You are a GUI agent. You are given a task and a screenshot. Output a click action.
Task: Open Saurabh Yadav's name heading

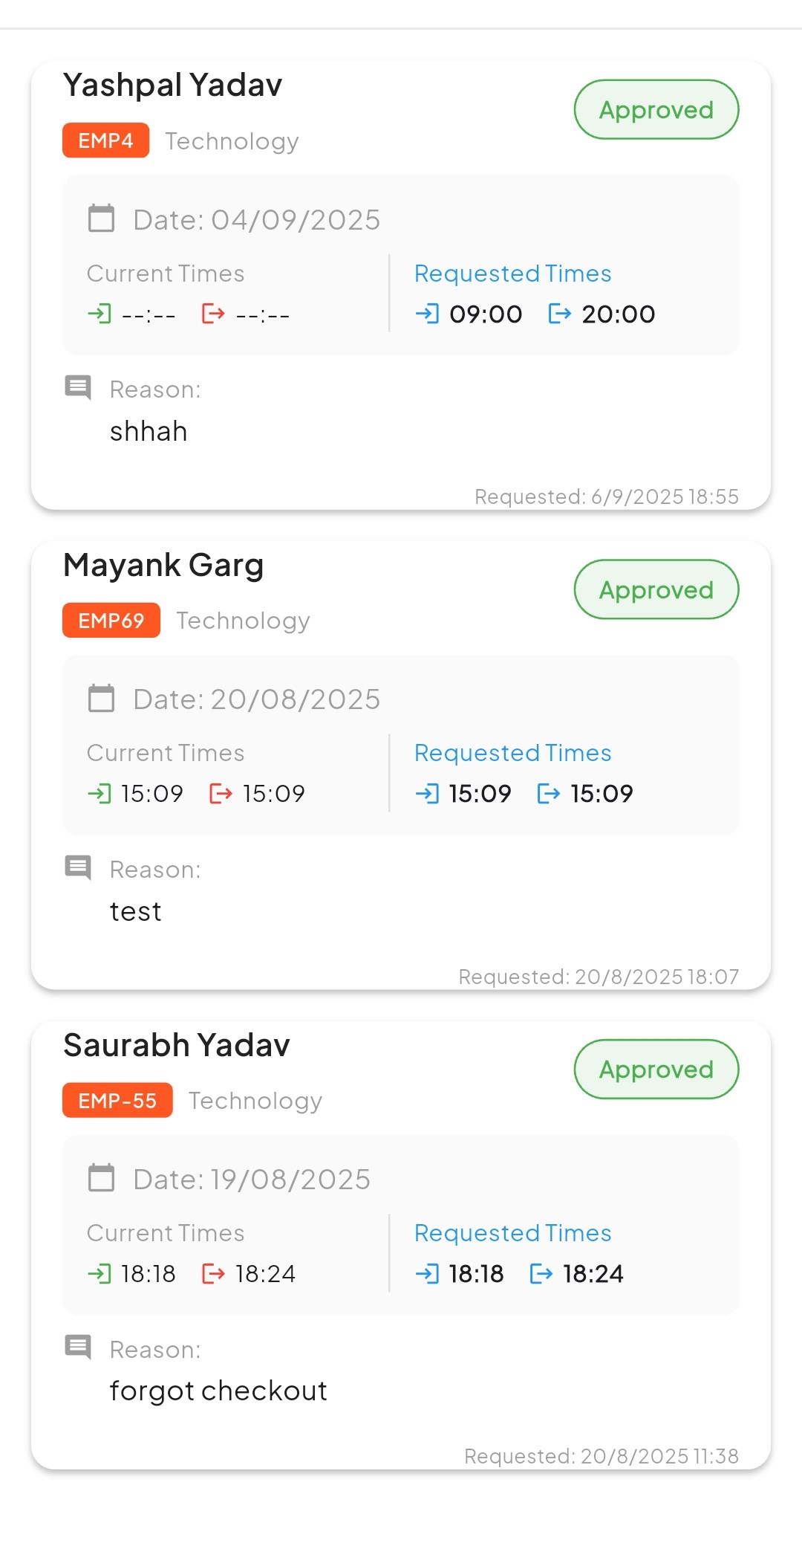pyautogui.click(x=177, y=1045)
